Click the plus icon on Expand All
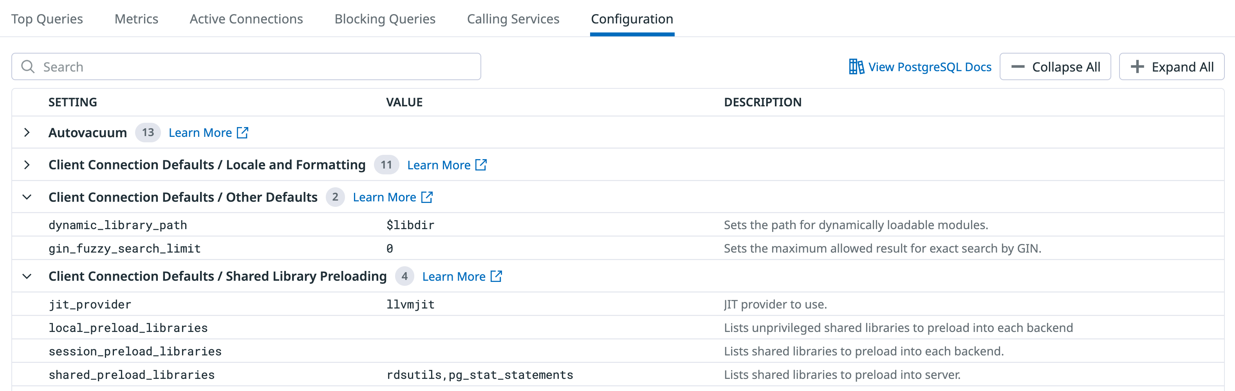This screenshot has height=391, width=1235. pos(1137,66)
